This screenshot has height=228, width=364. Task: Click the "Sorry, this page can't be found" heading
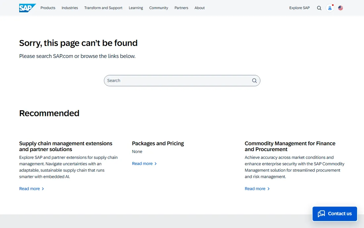[x=78, y=43]
